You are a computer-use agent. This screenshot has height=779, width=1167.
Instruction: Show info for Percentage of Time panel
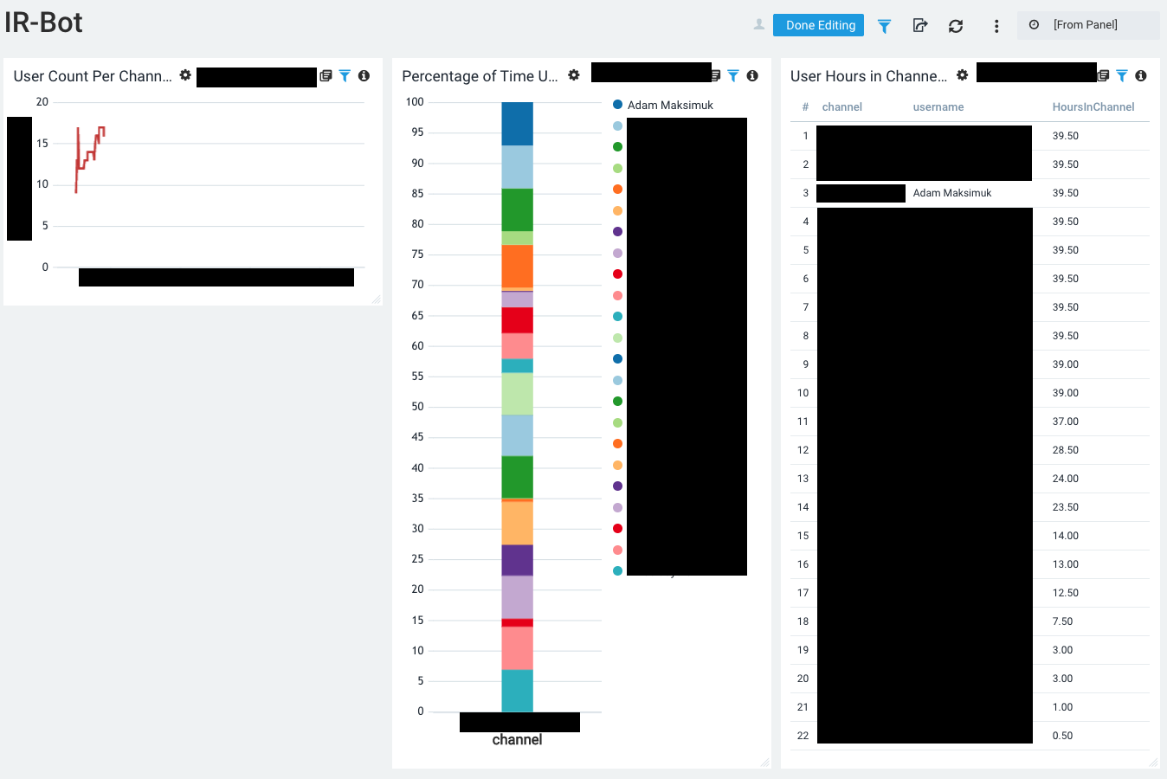click(x=752, y=75)
